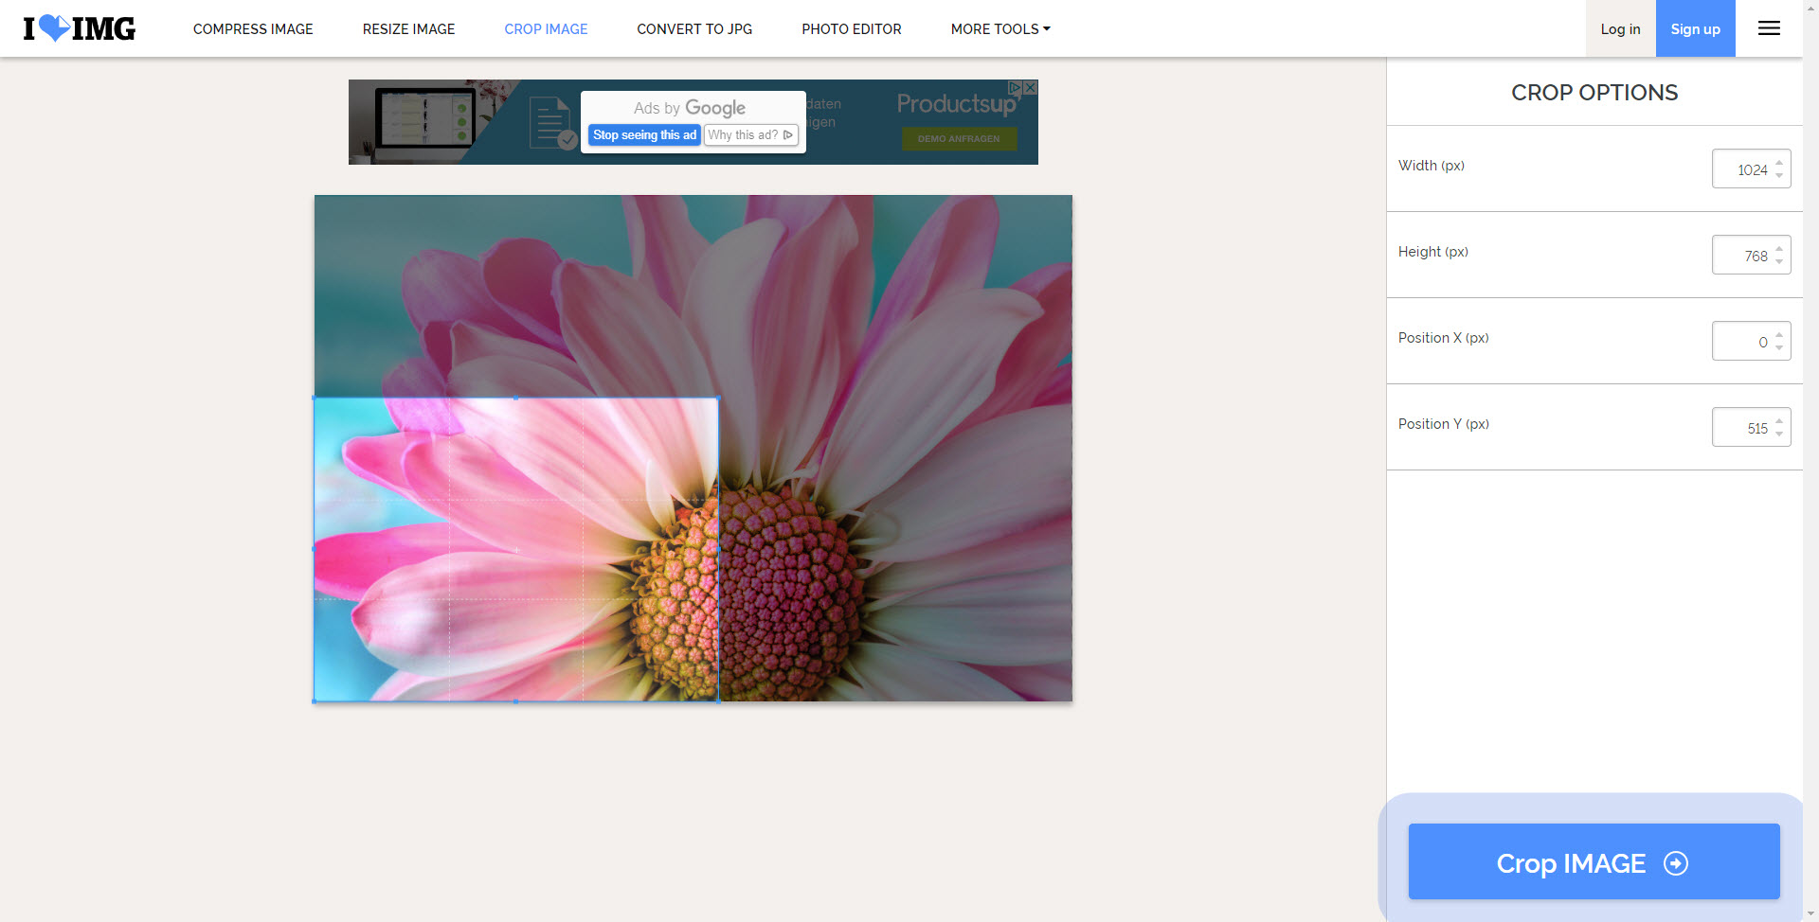The height and width of the screenshot is (922, 1819).
Task: Go to RESIZE IMAGE tool
Action: pyautogui.click(x=408, y=29)
